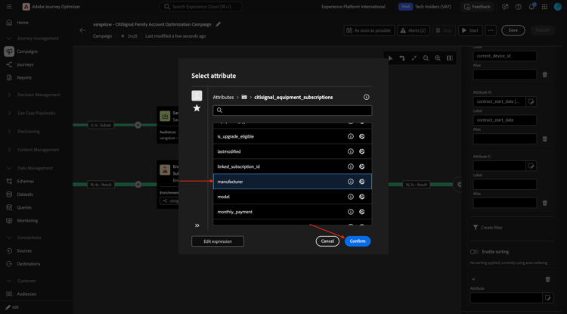Collapse the Data Management section
The height and width of the screenshot is (314, 567).
tap(10, 168)
